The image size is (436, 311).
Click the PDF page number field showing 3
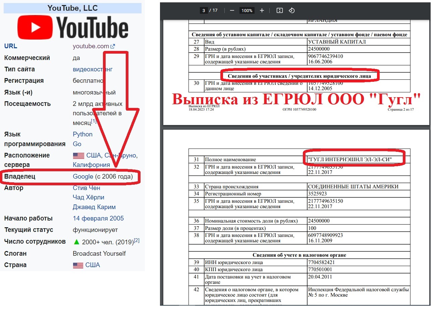tap(204, 10)
